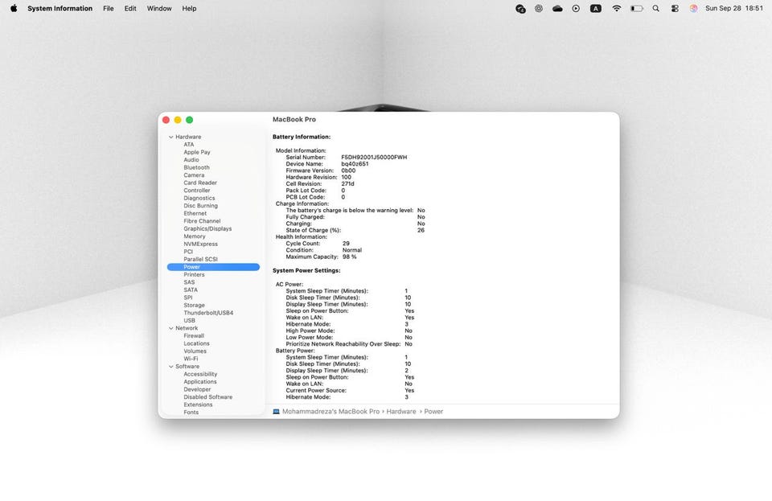Open the Apple menu icon
This screenshot has height=501, width=772.
(x=14, y=8)
